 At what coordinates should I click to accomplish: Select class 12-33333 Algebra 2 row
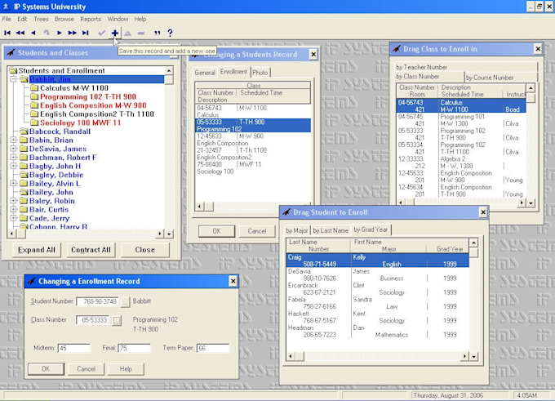coord(461,163)
